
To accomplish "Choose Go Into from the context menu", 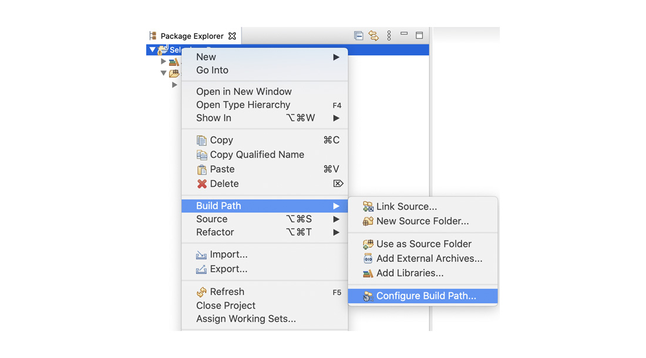I will [213, 70].
